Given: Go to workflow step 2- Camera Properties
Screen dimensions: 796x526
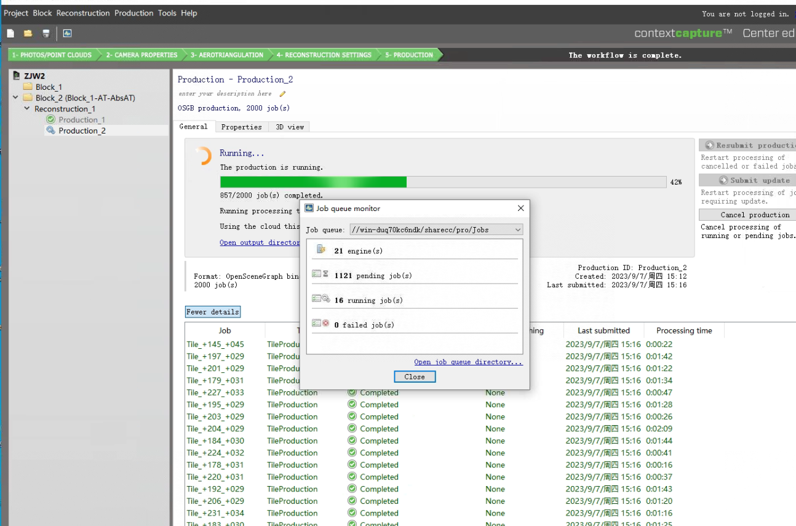Looking at the screenshot, I should coord(141,55).
